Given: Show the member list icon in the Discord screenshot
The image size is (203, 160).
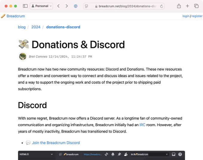Looking at the screenshot, I should click(126, 154).
